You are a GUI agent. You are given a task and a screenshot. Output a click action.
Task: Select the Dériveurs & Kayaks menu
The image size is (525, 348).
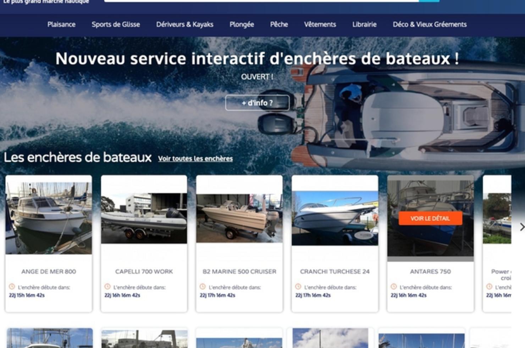[x=185, y=25]
